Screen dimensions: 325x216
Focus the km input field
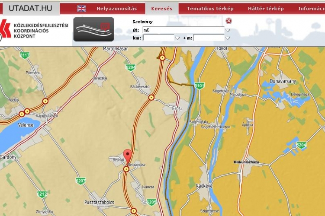point(158,38)
